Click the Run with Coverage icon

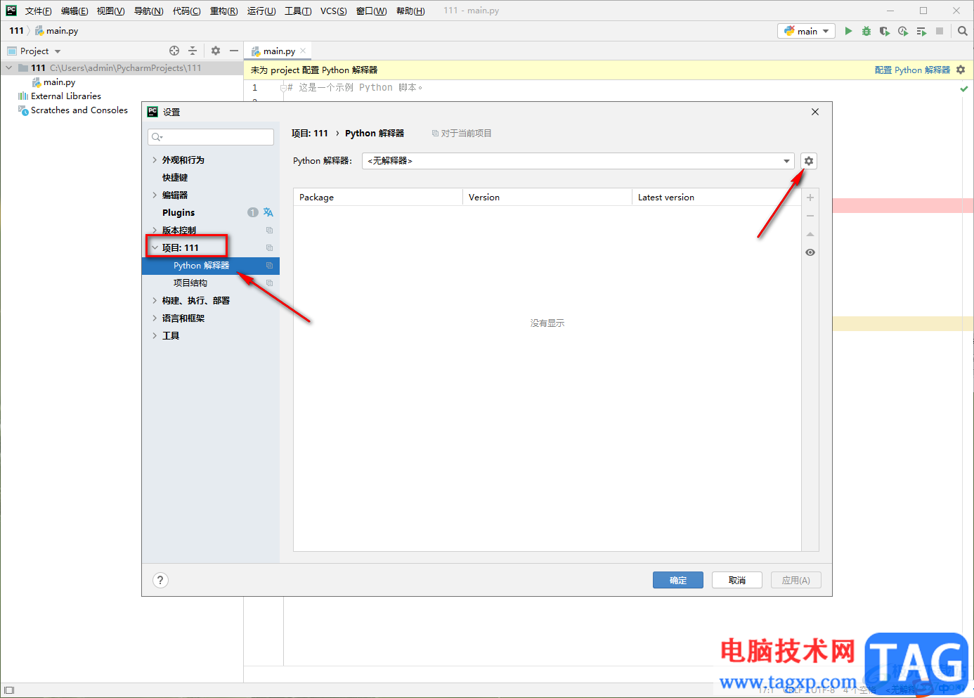[x=885, y=31]
